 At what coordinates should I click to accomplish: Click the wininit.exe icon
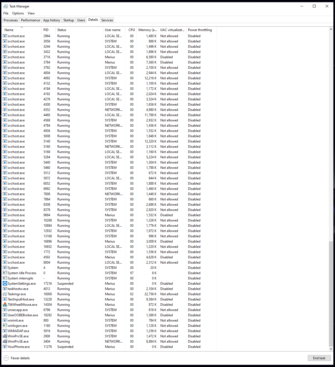point(5,320)
